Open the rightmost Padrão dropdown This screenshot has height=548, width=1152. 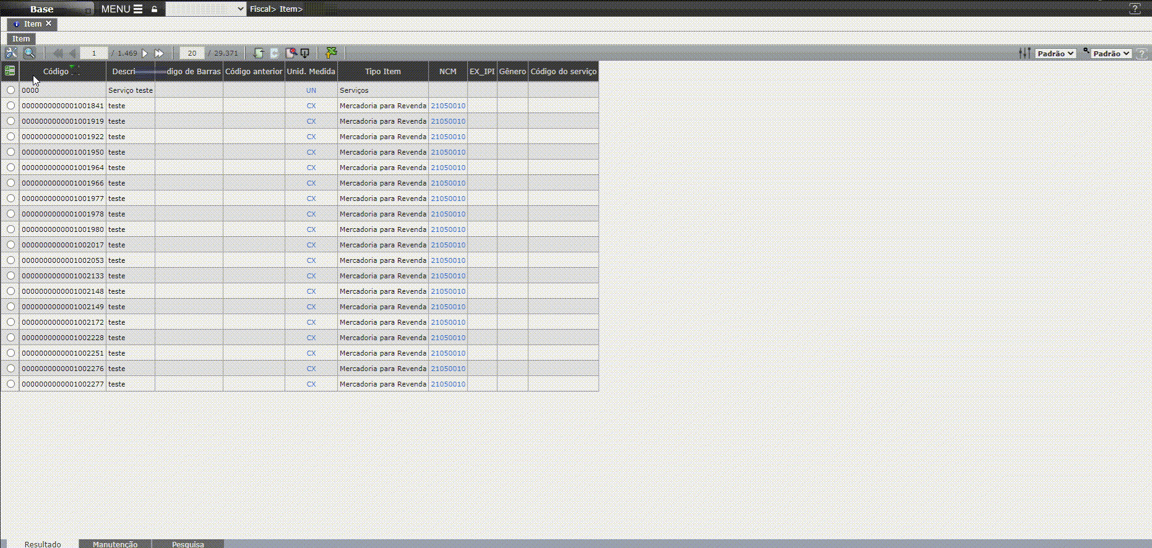coord(1111,54)
